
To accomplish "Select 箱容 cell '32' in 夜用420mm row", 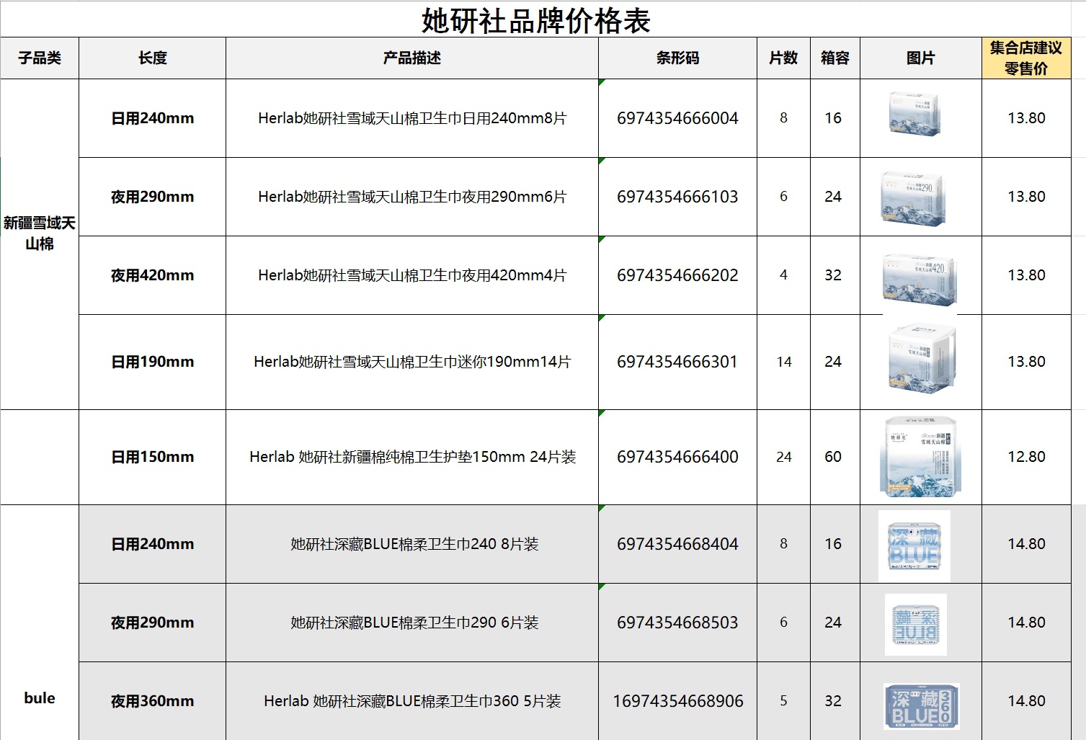I will click(835, 275).
